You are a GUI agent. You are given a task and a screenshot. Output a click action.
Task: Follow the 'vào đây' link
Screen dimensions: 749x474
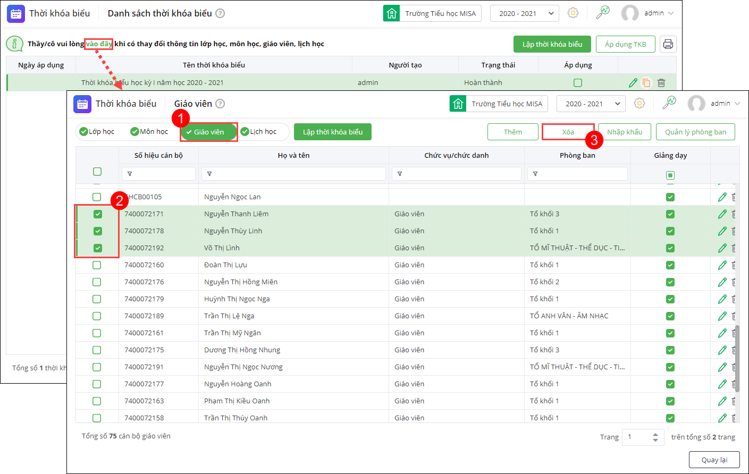click(x=99, y=44)
